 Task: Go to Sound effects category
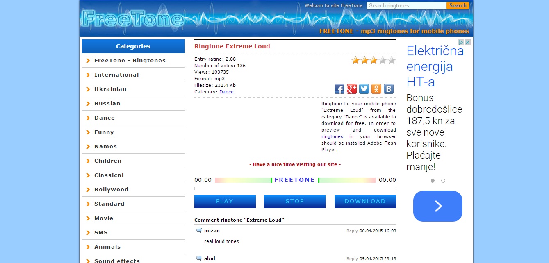click(117, 260)
